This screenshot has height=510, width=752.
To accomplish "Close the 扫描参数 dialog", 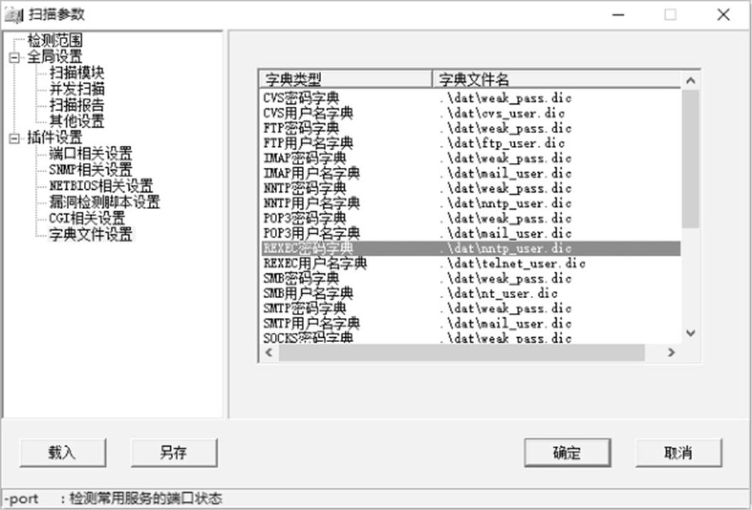I will (724, 15).
